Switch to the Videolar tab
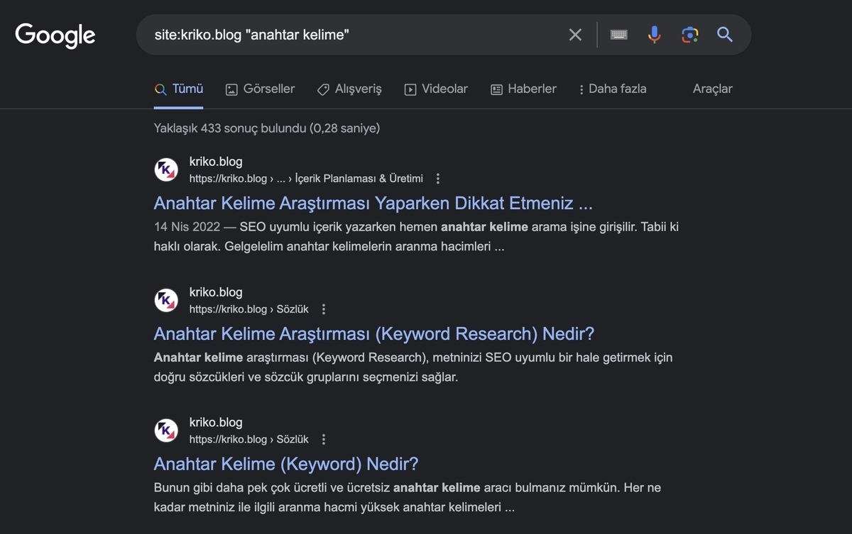852x534 pixels. (436, 89)
